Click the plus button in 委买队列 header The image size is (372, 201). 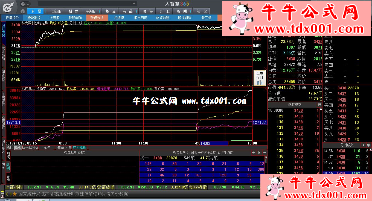(x=254, y=153)
